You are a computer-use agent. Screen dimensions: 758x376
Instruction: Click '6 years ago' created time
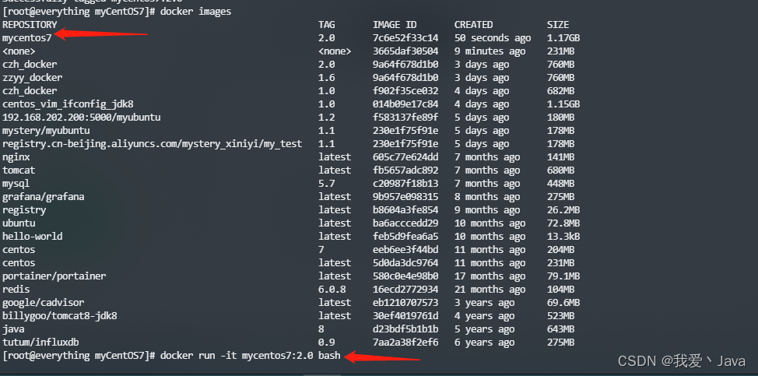[x=484, y=343]
